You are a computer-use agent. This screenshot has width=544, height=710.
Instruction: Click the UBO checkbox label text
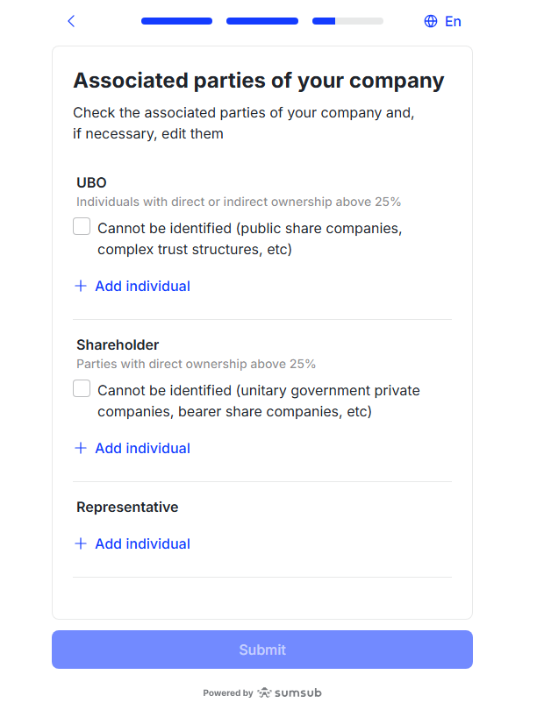click(x=249, y=238)
